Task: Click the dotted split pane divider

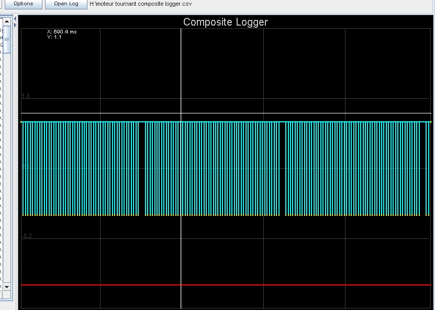Action: (x=15, y=157)
